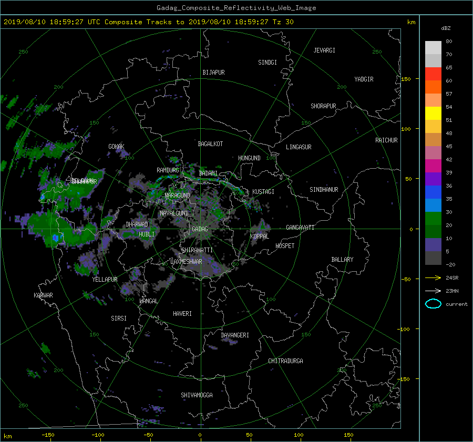The height and width of the screenshot is (442, 473).
Task: Click the SHIRAHATTI city label
Action: point(197,250)
